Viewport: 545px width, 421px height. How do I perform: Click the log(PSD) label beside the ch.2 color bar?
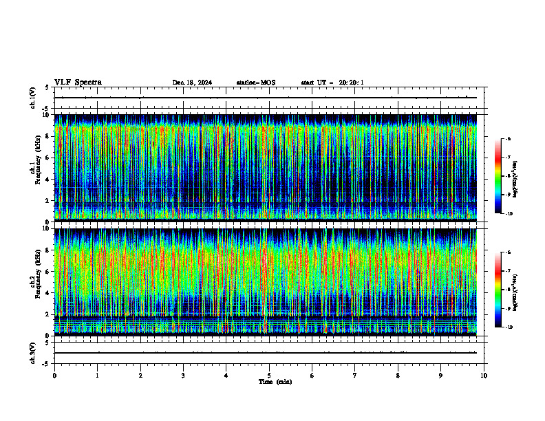pos(515,292)
